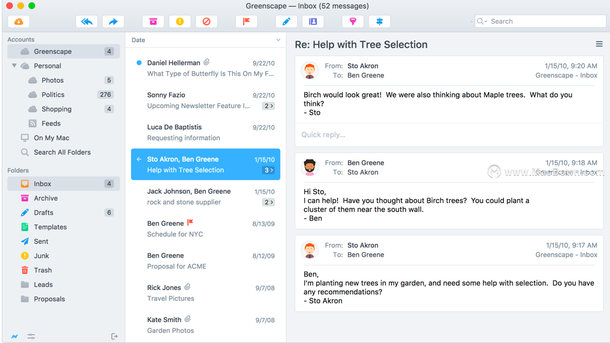
Task: Toggle unread dot on Daniel Hellerman's message
Action: pyautogui.click(x=139, y=63)
